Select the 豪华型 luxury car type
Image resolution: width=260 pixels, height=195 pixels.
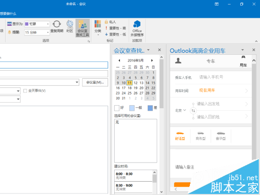221,136
